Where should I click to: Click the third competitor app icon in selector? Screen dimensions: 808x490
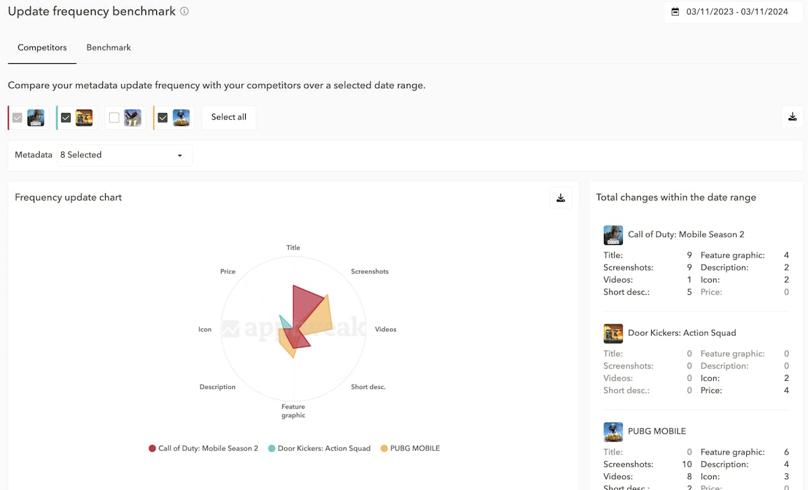pyautogui.click(x=133, y=118)
